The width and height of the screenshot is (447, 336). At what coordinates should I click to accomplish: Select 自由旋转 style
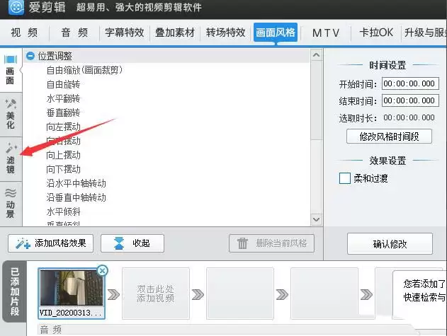[x=63, y=84]
